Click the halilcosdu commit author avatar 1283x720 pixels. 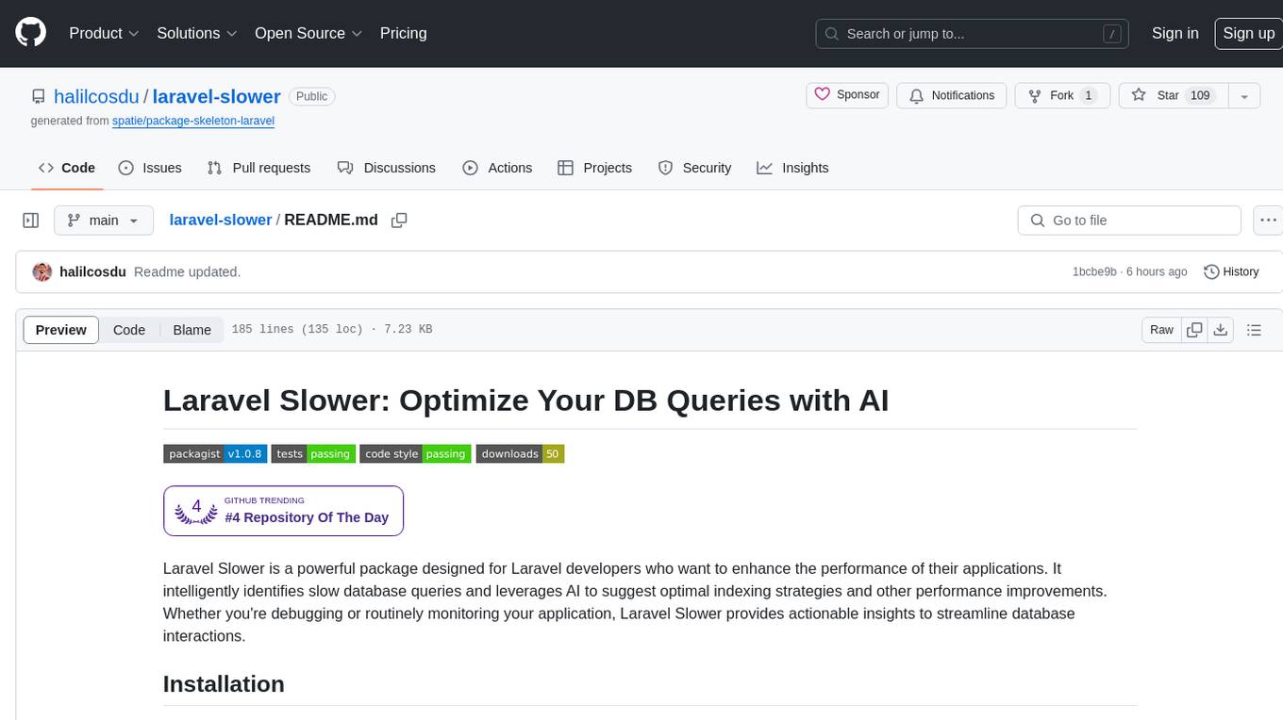(42, 271)
